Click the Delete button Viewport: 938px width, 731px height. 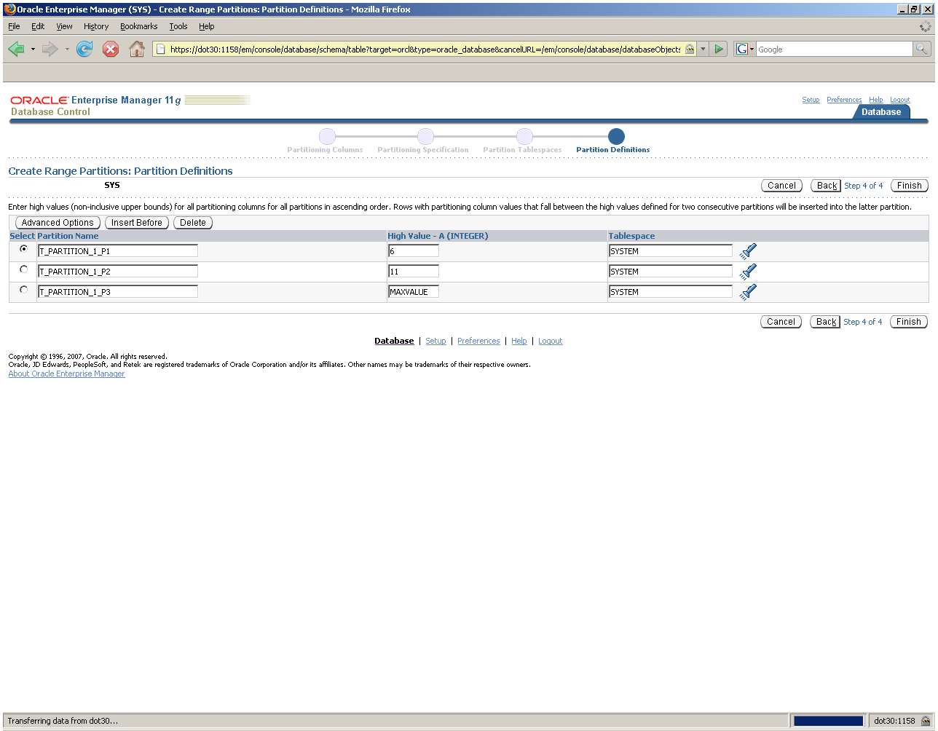[x=193, y=223]
